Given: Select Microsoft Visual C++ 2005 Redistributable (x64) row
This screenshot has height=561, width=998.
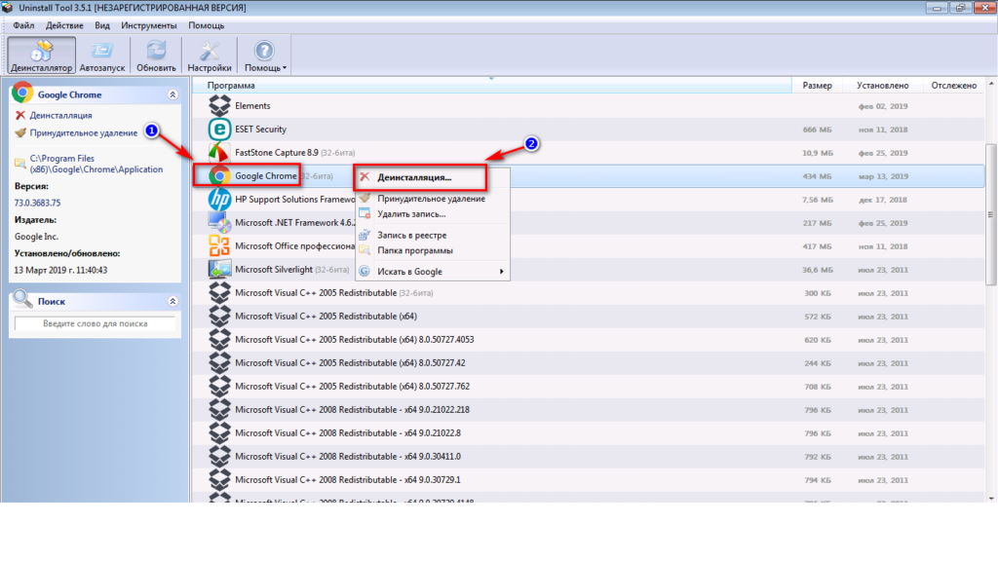Looking at the screenshot, I should [589, 317].
